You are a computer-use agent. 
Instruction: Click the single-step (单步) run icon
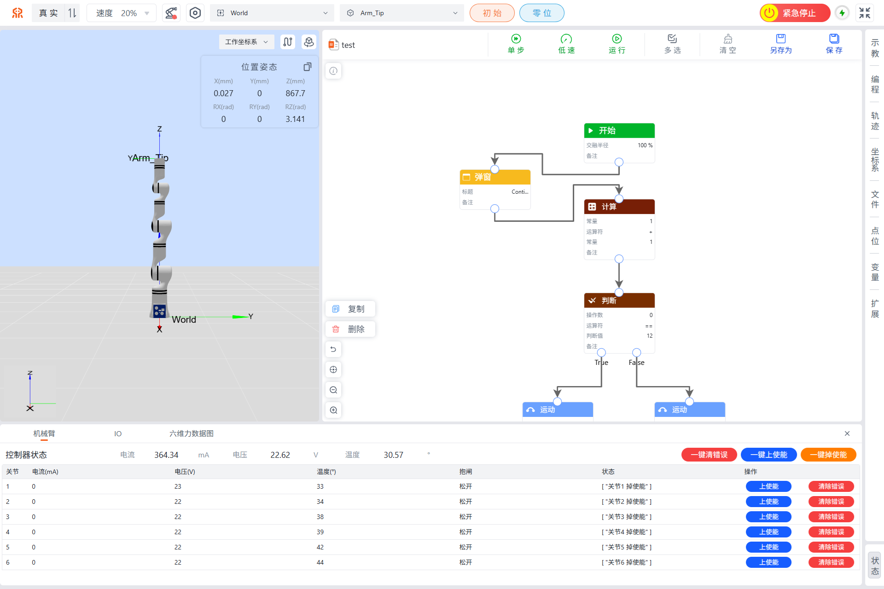point(516,39)
